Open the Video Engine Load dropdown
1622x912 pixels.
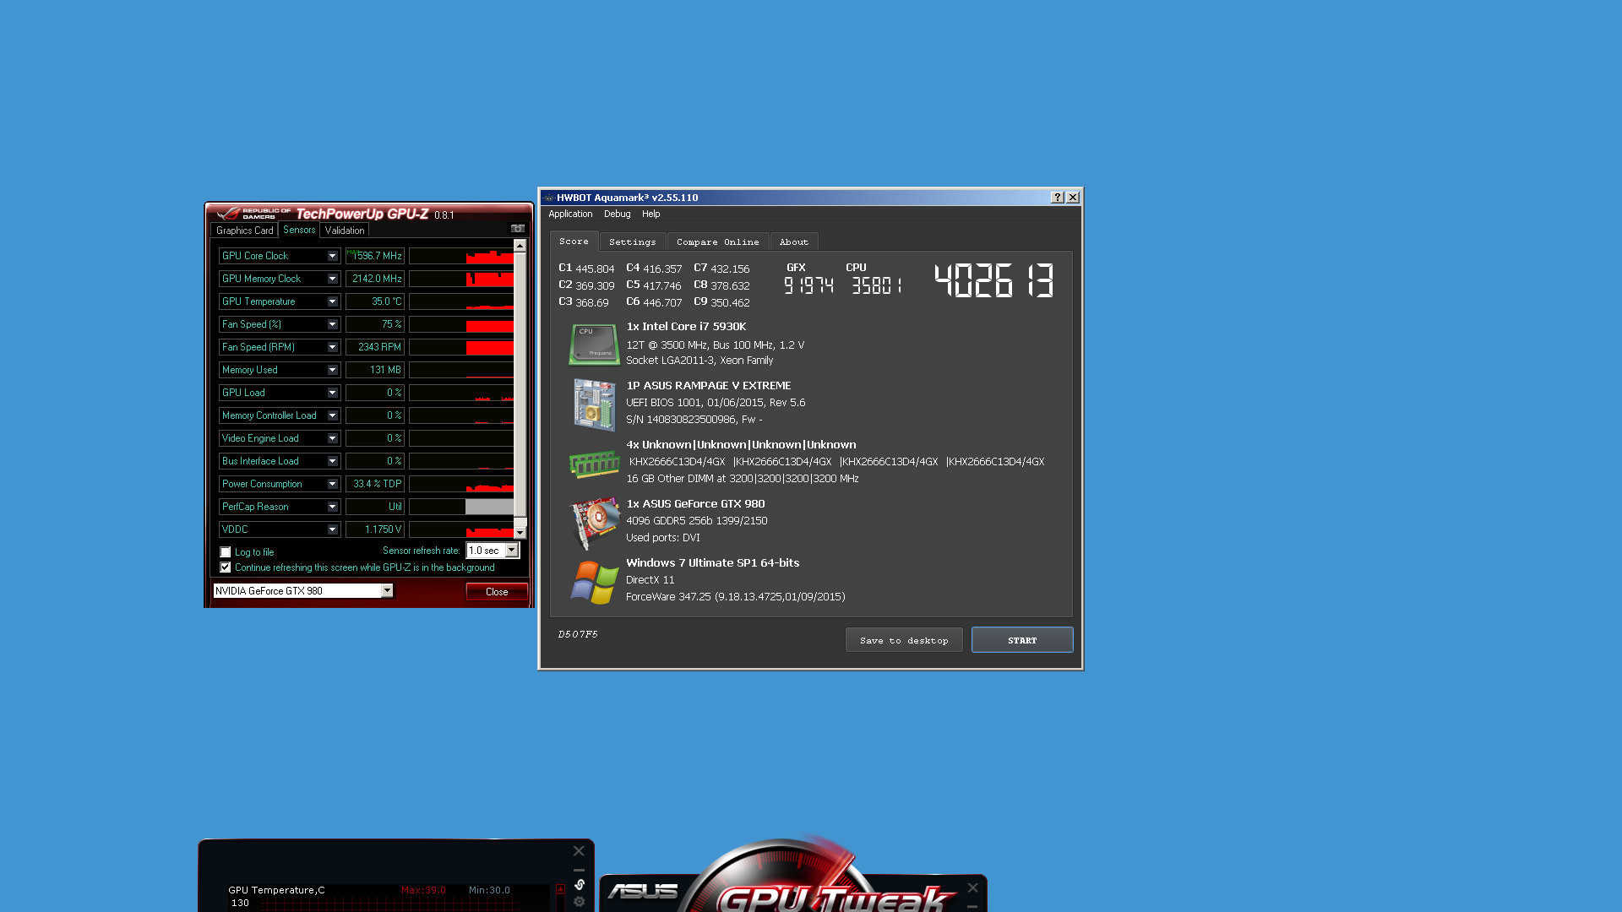pos(332,438)
